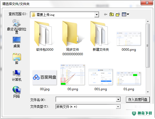Click the file name input field

tap(86, 100)
